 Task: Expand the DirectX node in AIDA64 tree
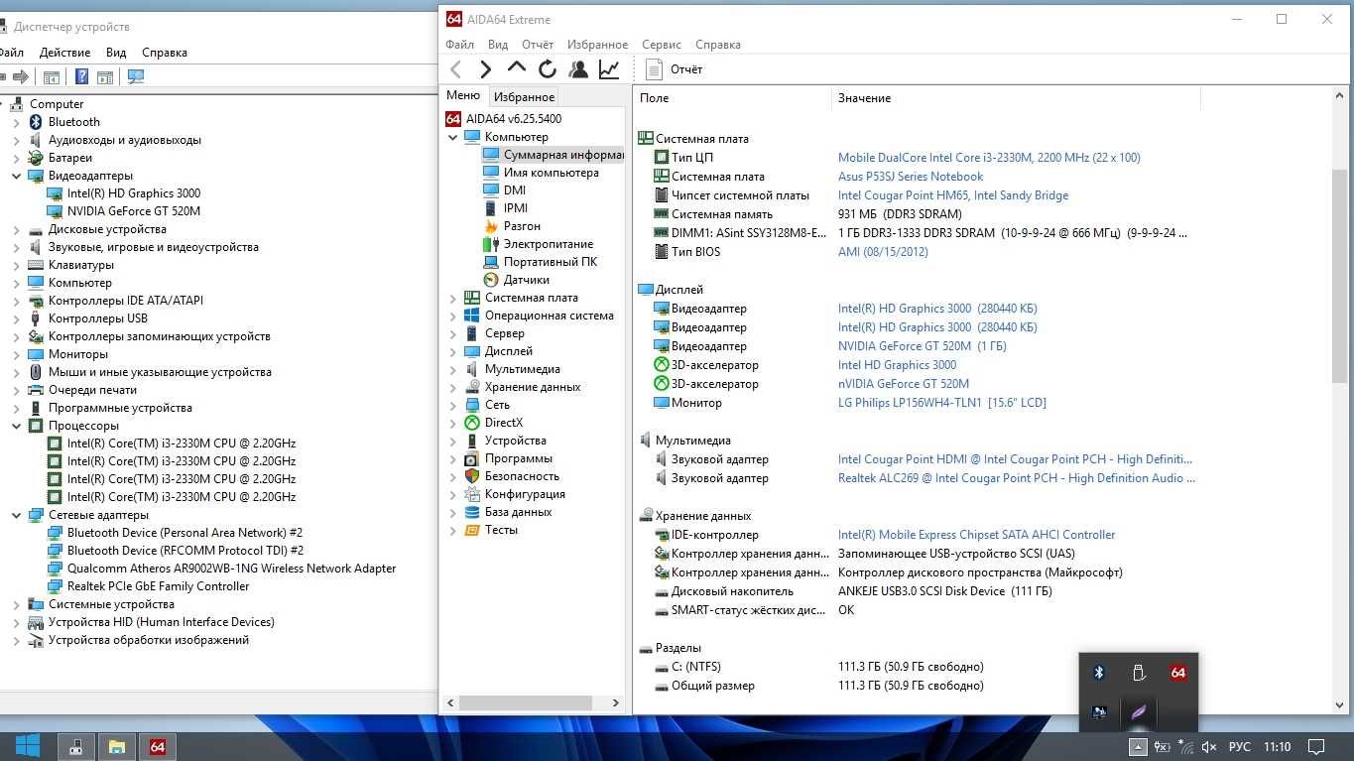coord(453,423)
